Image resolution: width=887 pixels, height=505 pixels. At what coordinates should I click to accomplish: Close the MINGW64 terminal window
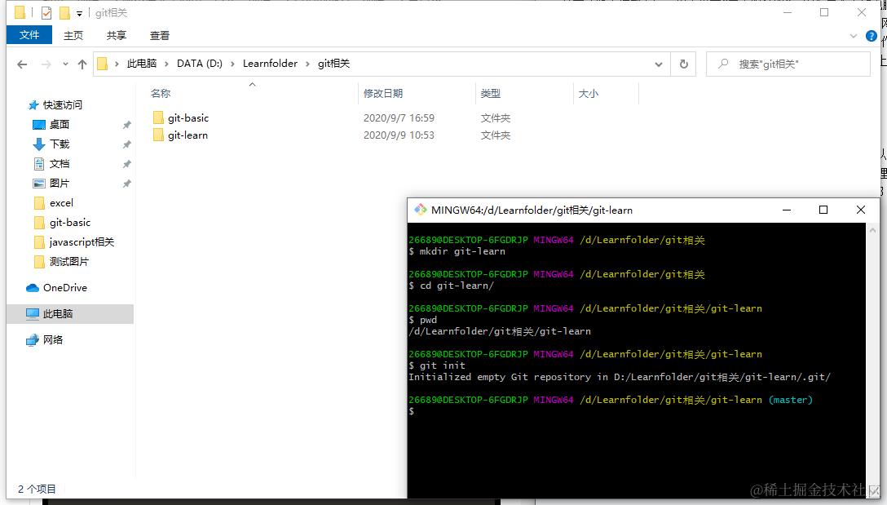pos(861,210)
